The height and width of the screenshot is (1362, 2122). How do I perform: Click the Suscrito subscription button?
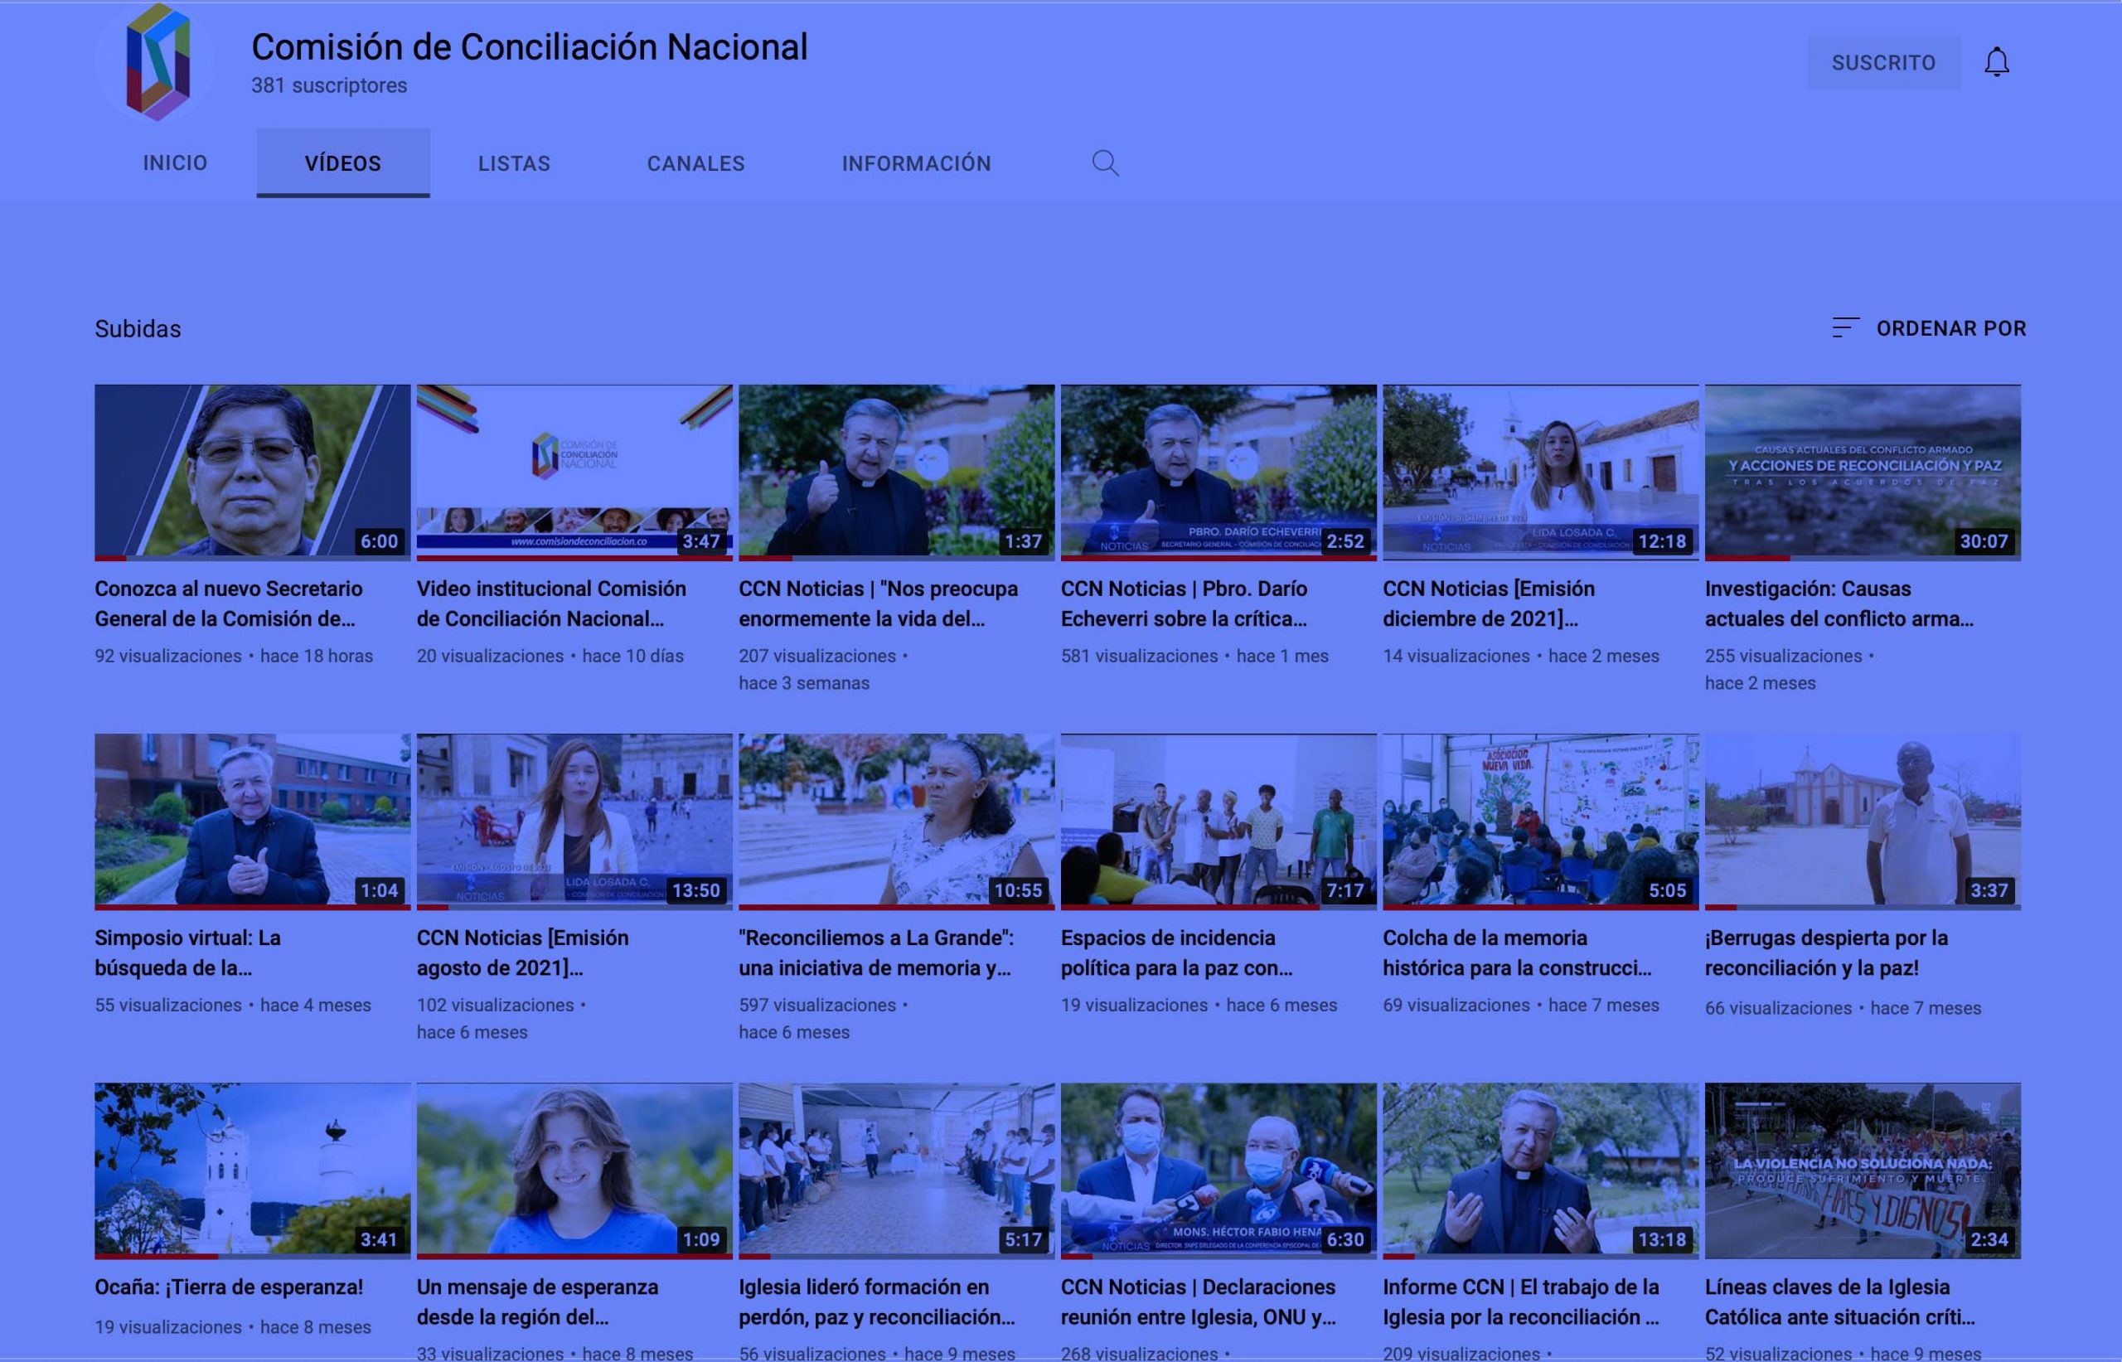pyautogui.click(x=1883, y=62)
